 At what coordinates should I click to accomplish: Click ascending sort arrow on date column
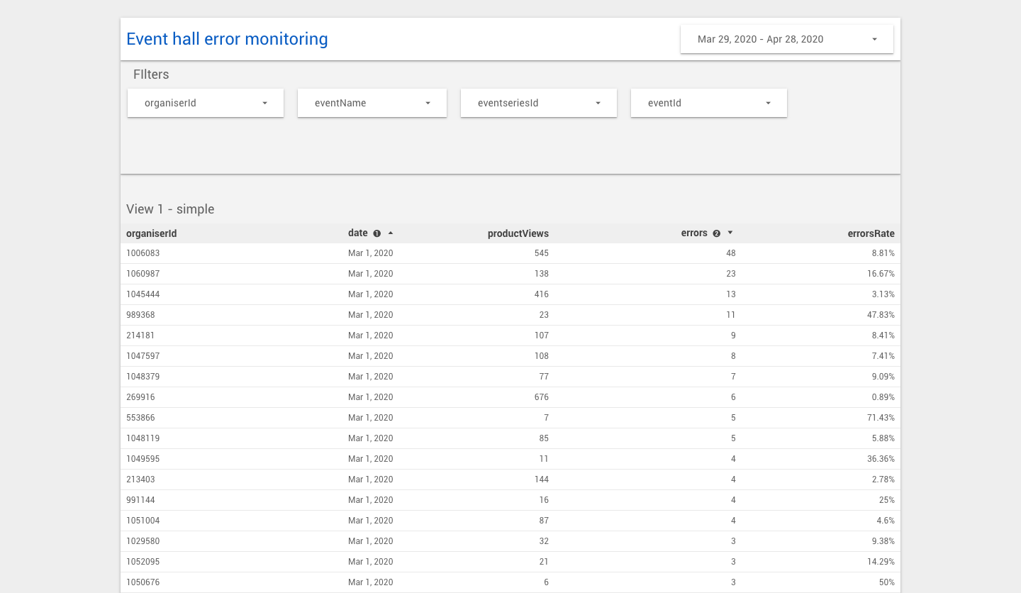(x=391, y=233)
